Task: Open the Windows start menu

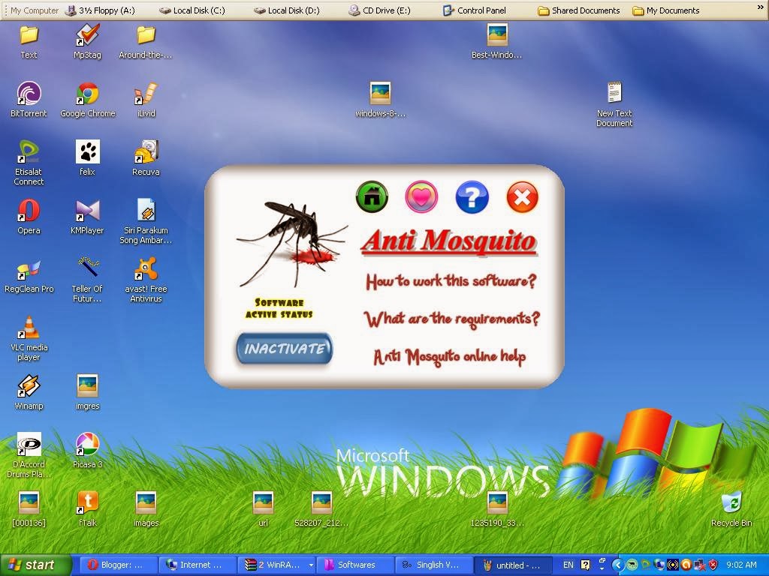Action: (x=35, y=565)
